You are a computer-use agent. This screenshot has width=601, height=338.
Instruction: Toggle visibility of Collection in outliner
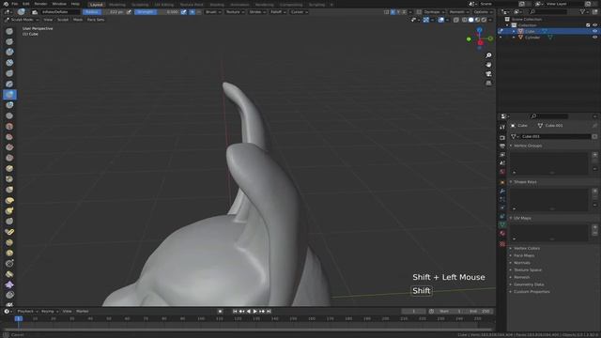594,25
